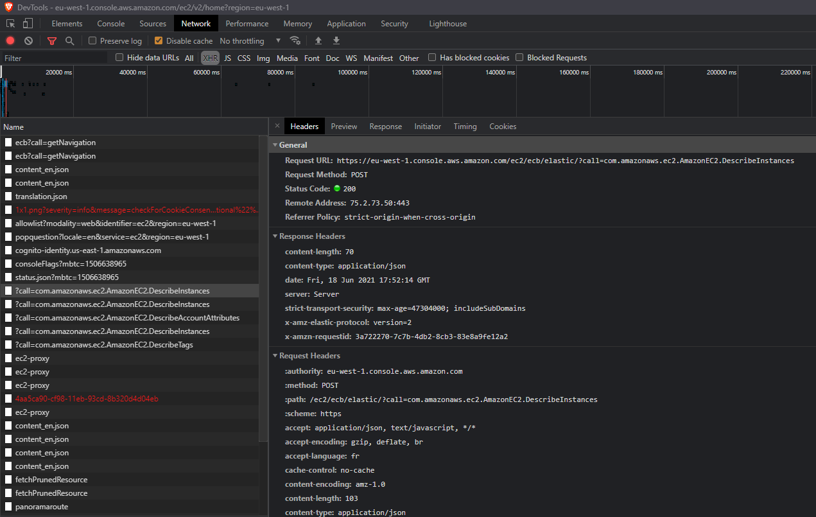Click the Filter text field
The image size is (816, 517).
(55, 58)
